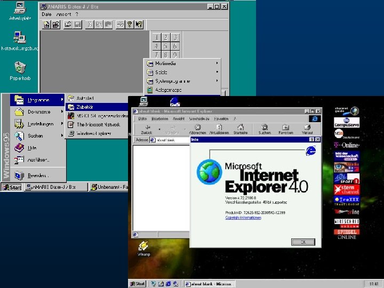Open the Ansicht menu in AMARIS Datex-J
The height and width of the screenshot is (288, 384).
63,14
